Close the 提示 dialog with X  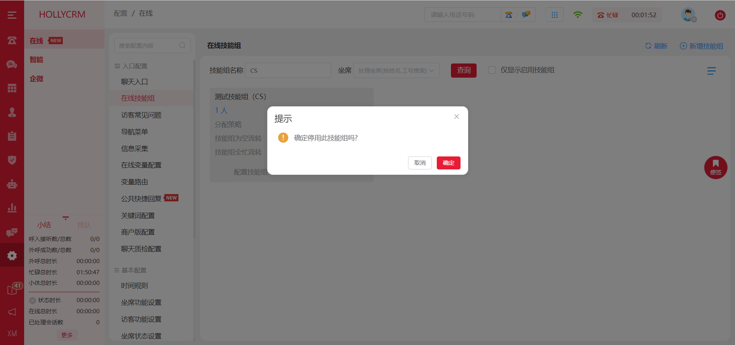[x=456, y=117]
